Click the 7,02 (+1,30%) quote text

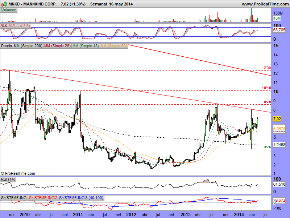(73, 4)
